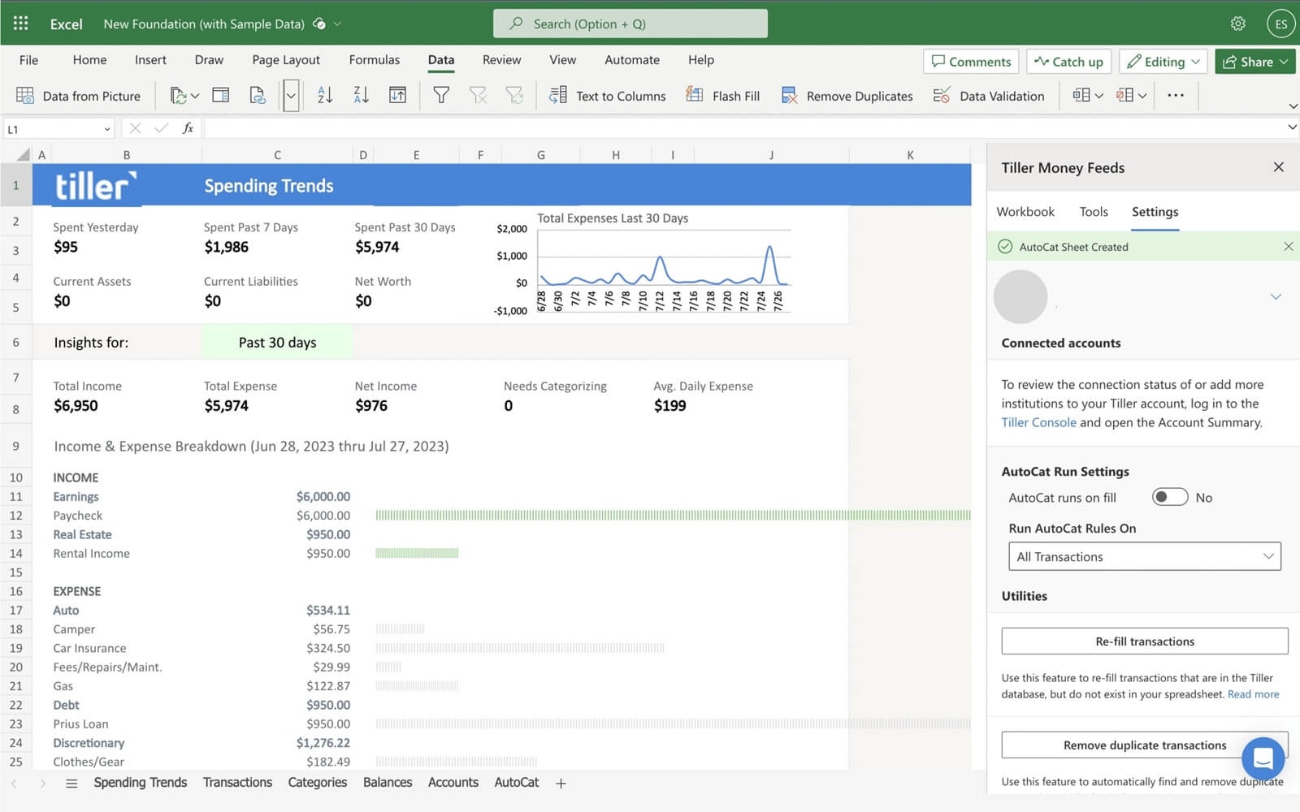Open the Editing mode dropdown
1300x812 pixels.
[1163, 62]
